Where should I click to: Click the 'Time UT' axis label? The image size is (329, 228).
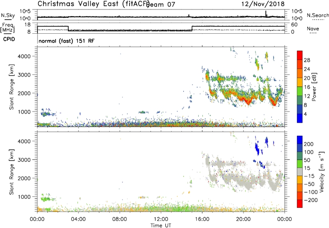161,226
